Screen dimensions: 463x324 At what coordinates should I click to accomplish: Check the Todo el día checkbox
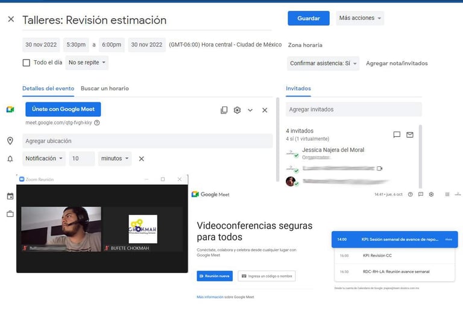pos(27,63)
